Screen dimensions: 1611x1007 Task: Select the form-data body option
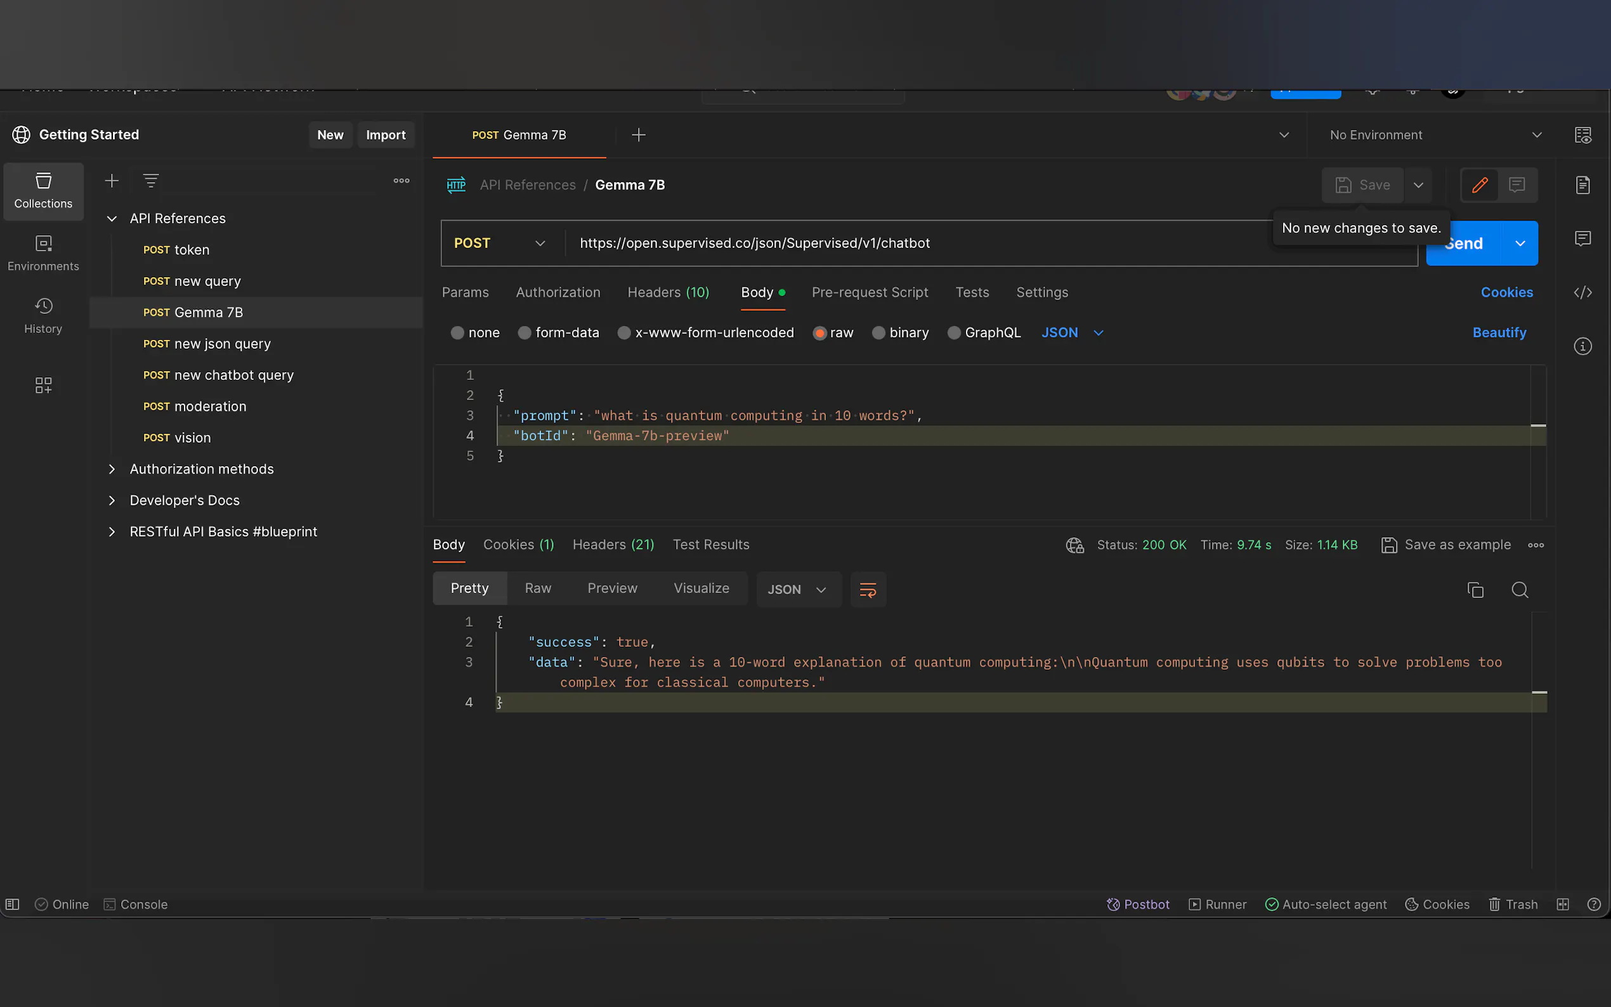pos(525,332)
